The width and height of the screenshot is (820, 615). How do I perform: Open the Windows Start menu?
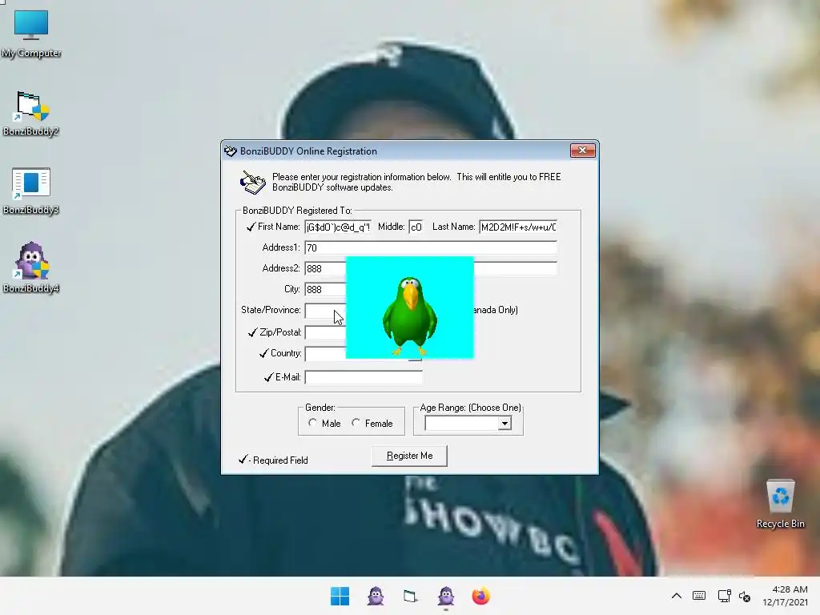point(340,596)
